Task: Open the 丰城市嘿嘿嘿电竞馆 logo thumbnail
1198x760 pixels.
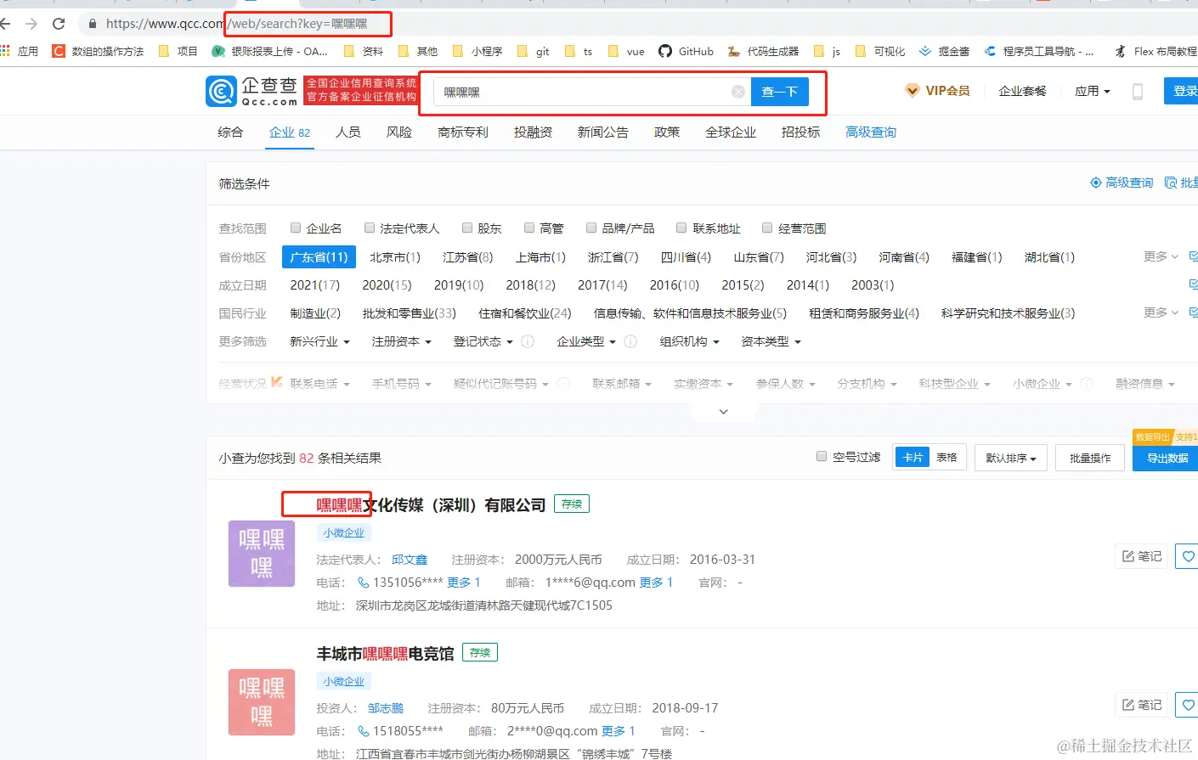Action: pos(262,702)
